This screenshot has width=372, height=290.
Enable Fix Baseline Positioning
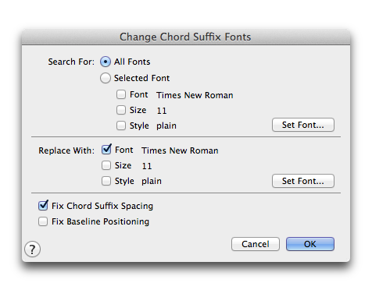(x=43, y=221)
